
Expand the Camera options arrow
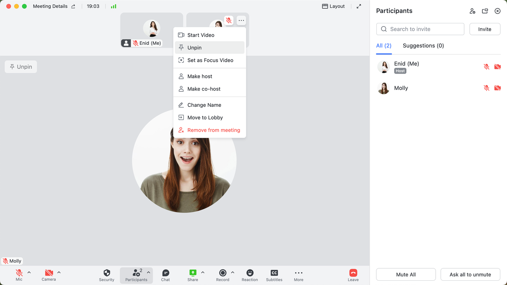(59, 272)
